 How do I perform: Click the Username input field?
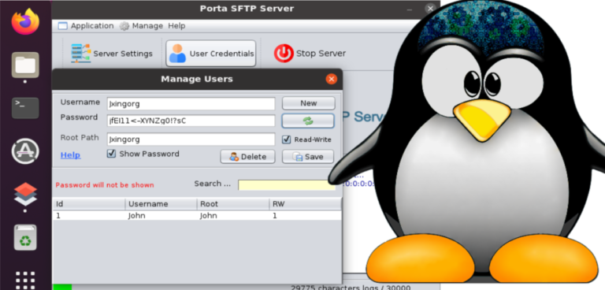tap(191, 103)
